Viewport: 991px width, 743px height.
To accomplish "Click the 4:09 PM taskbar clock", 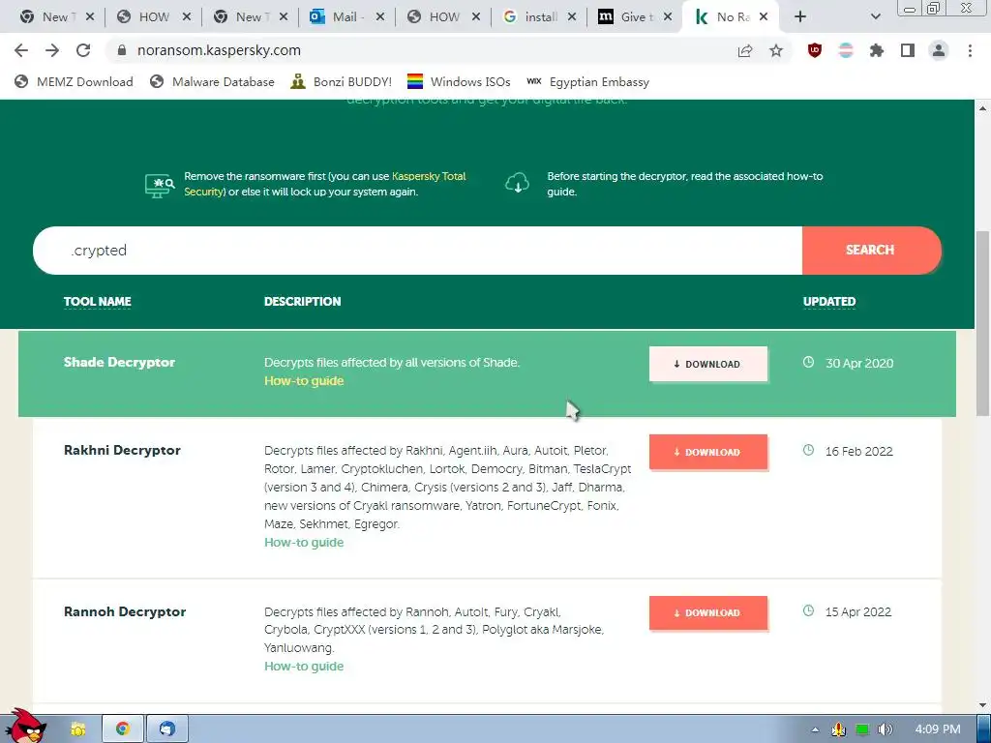I will (x=938, y=729).
